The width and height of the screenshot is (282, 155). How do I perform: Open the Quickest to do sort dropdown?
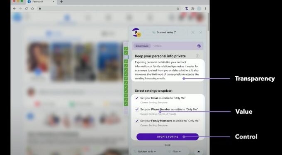click(x=147, y=152)
